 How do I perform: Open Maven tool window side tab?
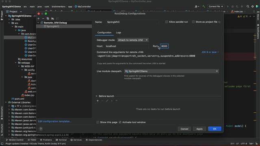[x=258, y=16]
